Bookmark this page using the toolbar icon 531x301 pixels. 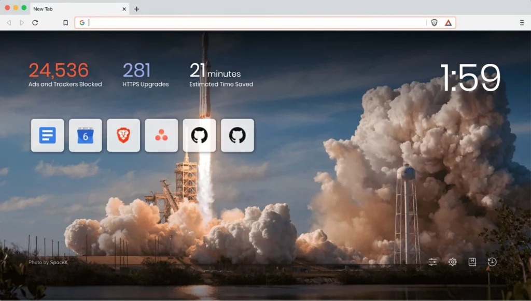coord(65,23)
